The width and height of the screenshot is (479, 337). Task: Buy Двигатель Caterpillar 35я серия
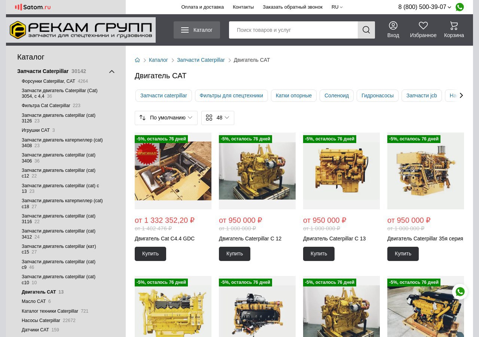(x=403, y=253)
